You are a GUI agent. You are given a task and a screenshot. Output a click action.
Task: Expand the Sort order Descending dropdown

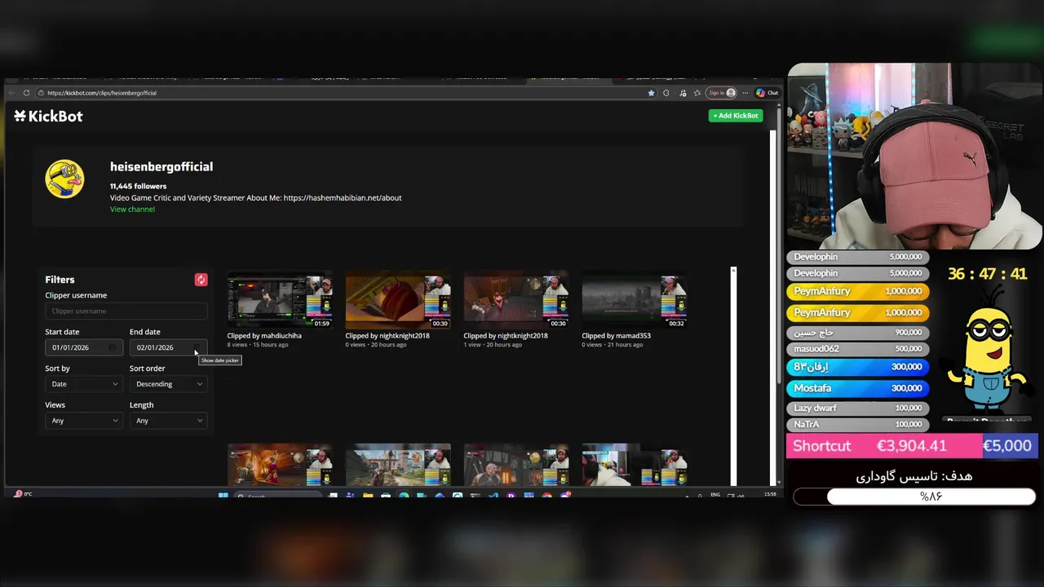click(x=168, y=384)
